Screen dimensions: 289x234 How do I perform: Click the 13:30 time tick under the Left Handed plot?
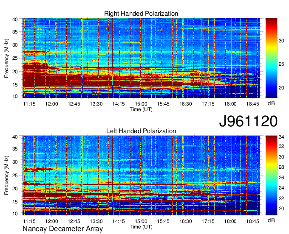point(96,221)
